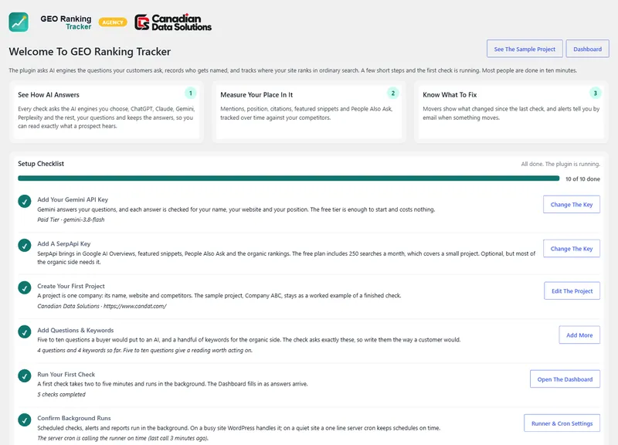The height and width of the screenshot is (445, 618).
Task: Open Runner & Cron Settings
Action: point(562,423)
